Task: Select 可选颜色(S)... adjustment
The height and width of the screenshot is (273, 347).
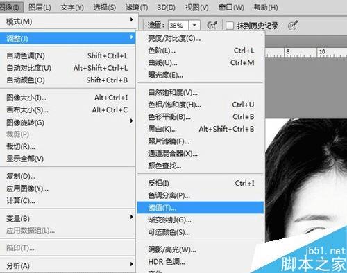Action: [201, 232]
